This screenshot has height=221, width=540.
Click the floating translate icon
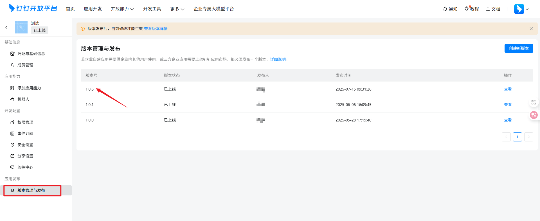point(534,115)
